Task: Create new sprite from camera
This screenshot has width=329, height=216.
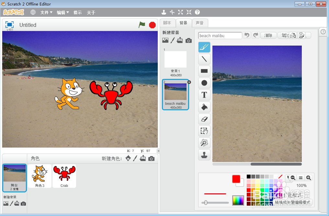Action: tap(151, 158)
